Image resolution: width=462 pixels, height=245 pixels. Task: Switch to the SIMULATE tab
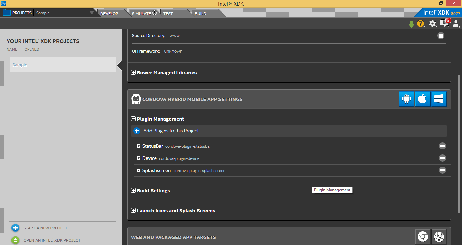tap(142, 14)
